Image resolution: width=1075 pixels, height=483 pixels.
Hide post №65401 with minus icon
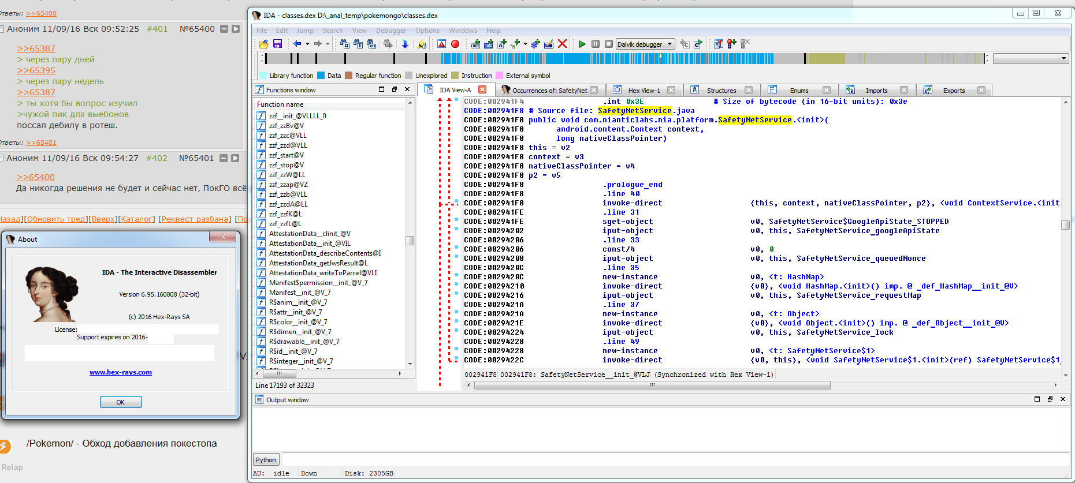(x=224, y=158)
